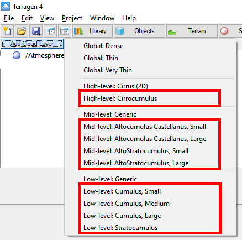Open the Edit menu

27,18
